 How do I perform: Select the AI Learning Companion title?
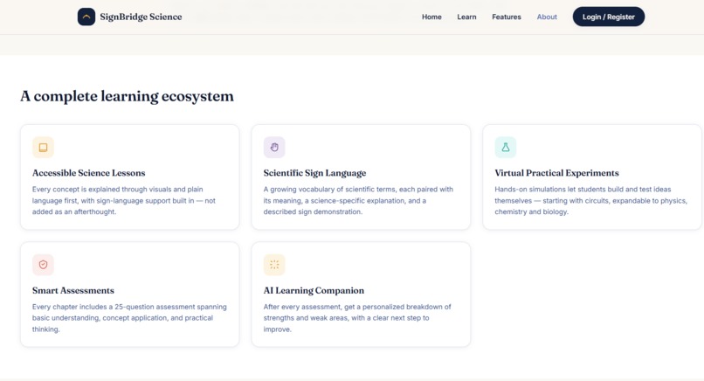point(314,290)
